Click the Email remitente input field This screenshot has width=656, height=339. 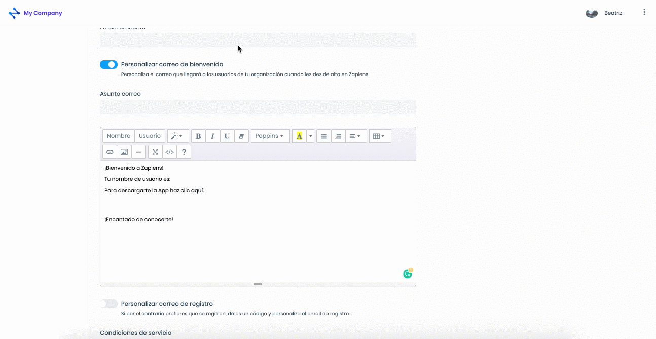[x=258, y=40]
